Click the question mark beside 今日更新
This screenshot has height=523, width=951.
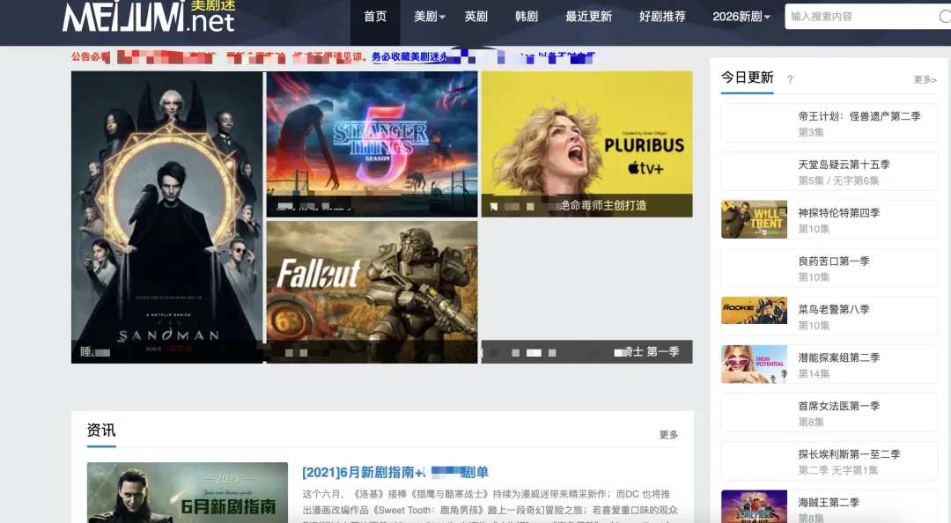pyautogui.click(x=790, y=79)
